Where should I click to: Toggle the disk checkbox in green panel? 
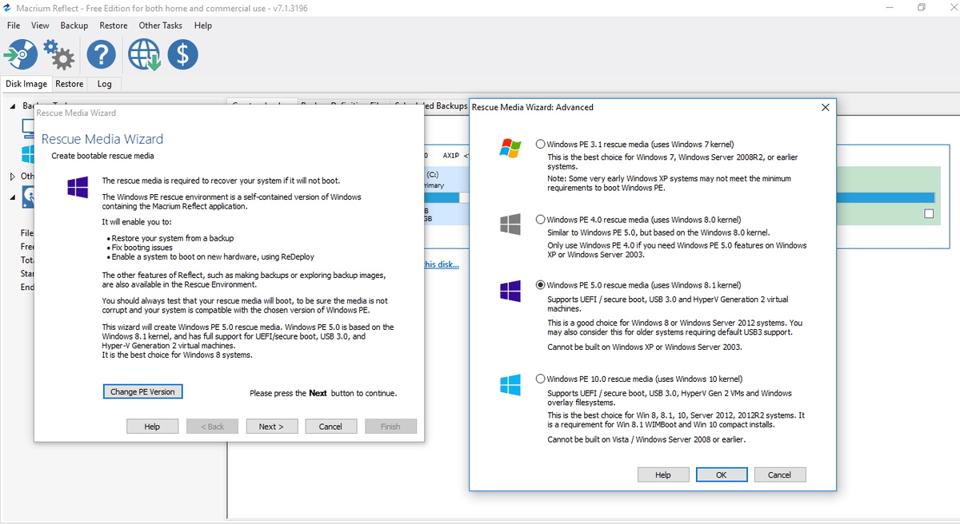pos(929,214)
